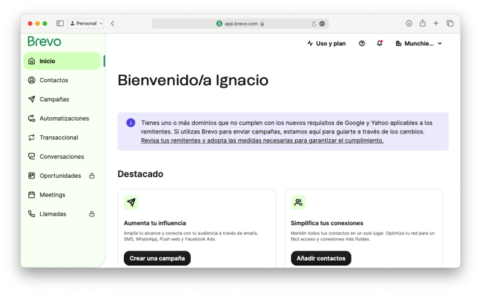Open a new tab with plus icon
Viewport: 481px width, 295px height.
436,23
